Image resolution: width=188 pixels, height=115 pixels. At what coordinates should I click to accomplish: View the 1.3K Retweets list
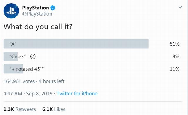click(x=20, y=109)
